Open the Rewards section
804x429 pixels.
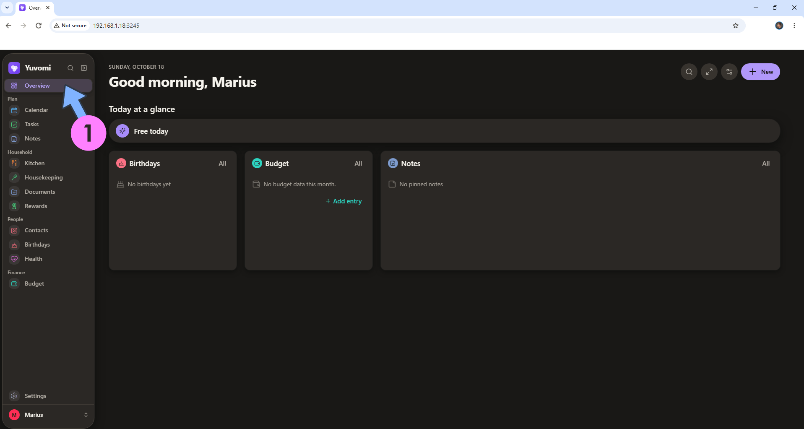pyautogui.click(x=48, y=206)
